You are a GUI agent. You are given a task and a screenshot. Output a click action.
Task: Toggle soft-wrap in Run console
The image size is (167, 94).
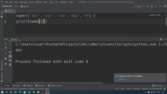[10, 52]
